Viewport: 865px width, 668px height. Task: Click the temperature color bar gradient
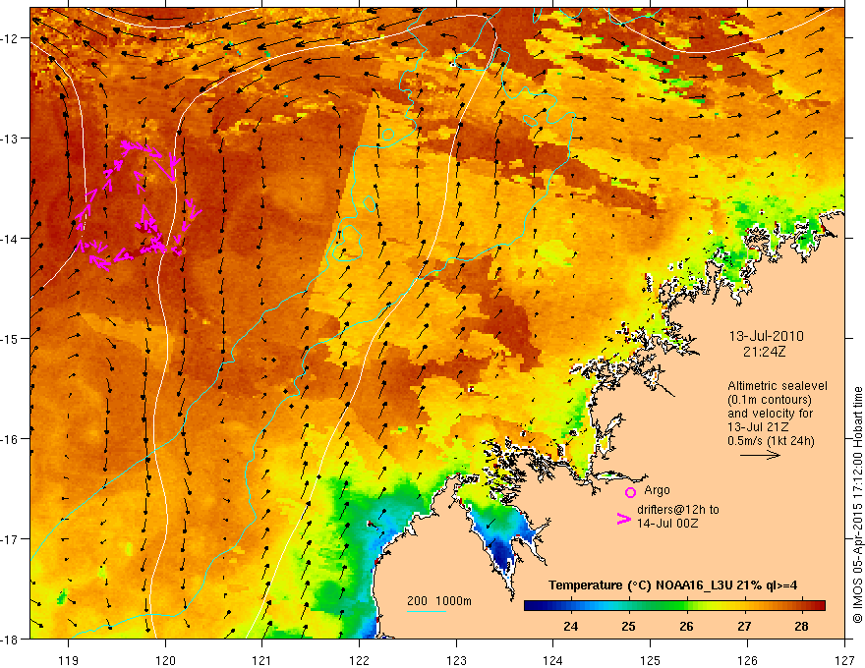(x=674, y=605)
